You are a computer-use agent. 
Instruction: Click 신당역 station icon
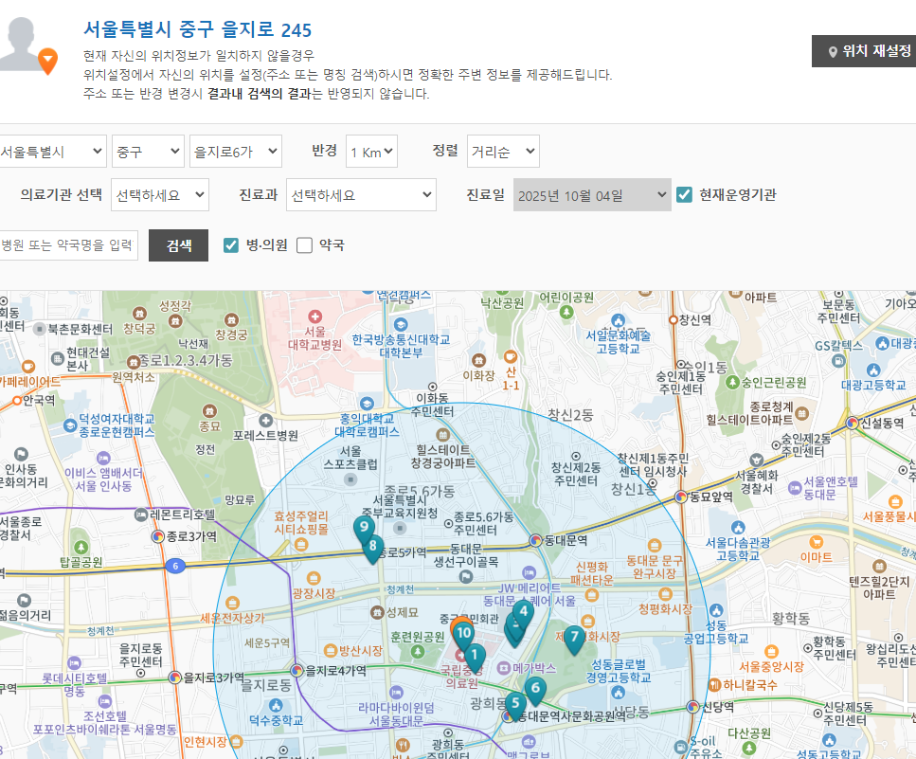(692, 707)
